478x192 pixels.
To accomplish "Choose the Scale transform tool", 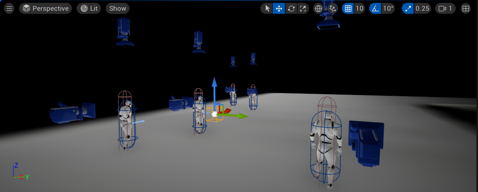I will pyautogui.click(x=303, y=8).
